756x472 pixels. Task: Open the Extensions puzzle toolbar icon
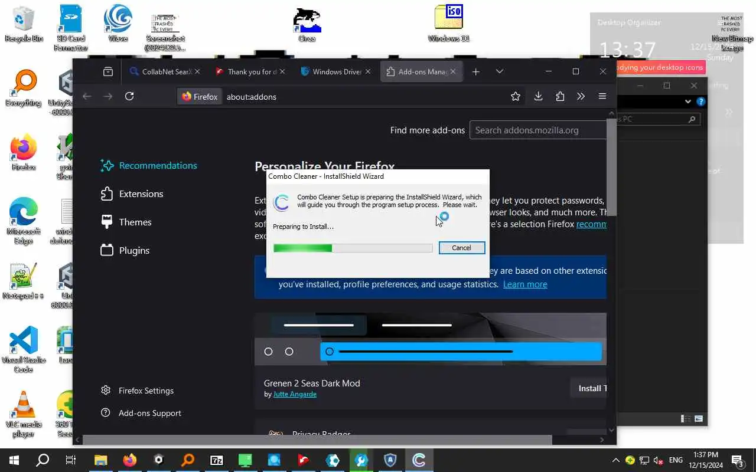pyautogui.click(x=560, y=96)
